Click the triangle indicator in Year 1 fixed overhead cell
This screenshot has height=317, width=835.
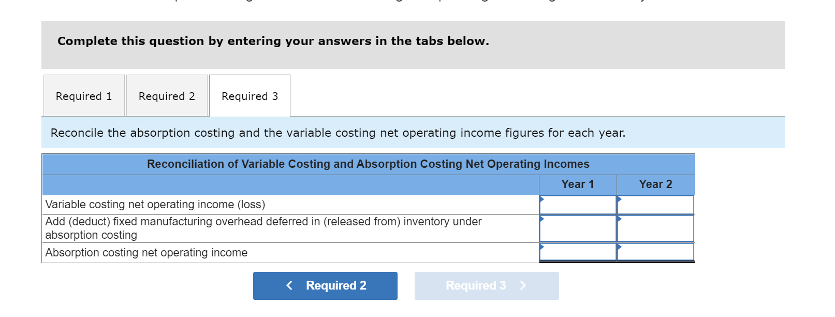pyautogui.click(x=543, y=220)
